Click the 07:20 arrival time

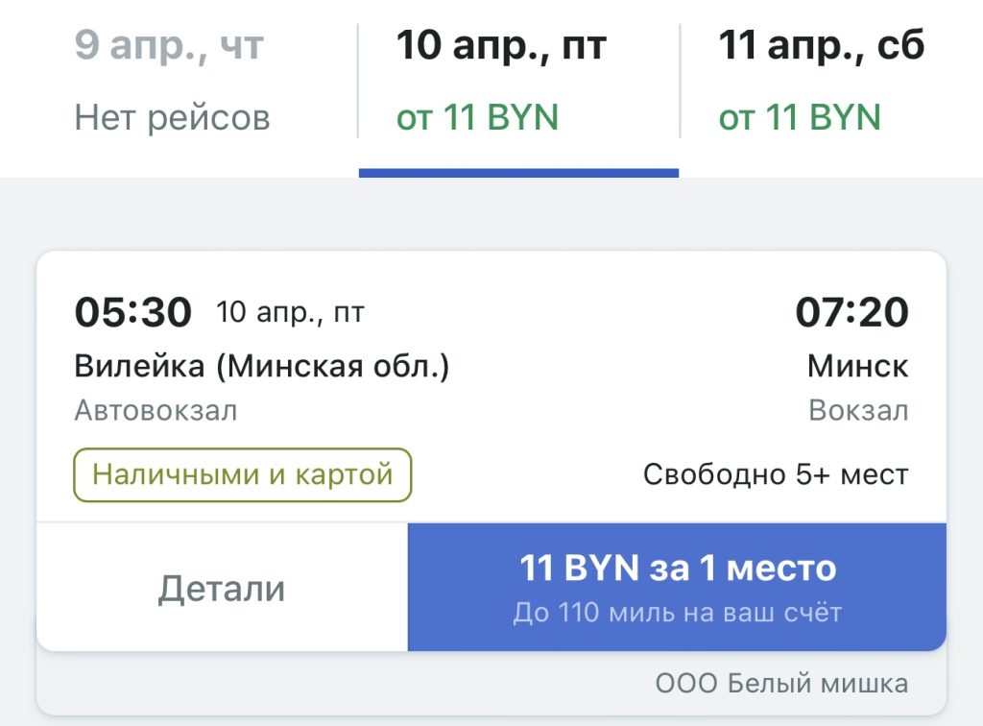(x=851, y=312)
